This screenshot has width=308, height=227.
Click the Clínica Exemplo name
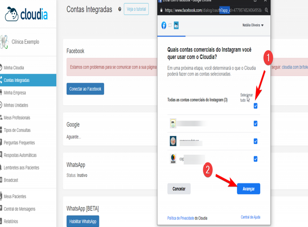tap(25, 42)
